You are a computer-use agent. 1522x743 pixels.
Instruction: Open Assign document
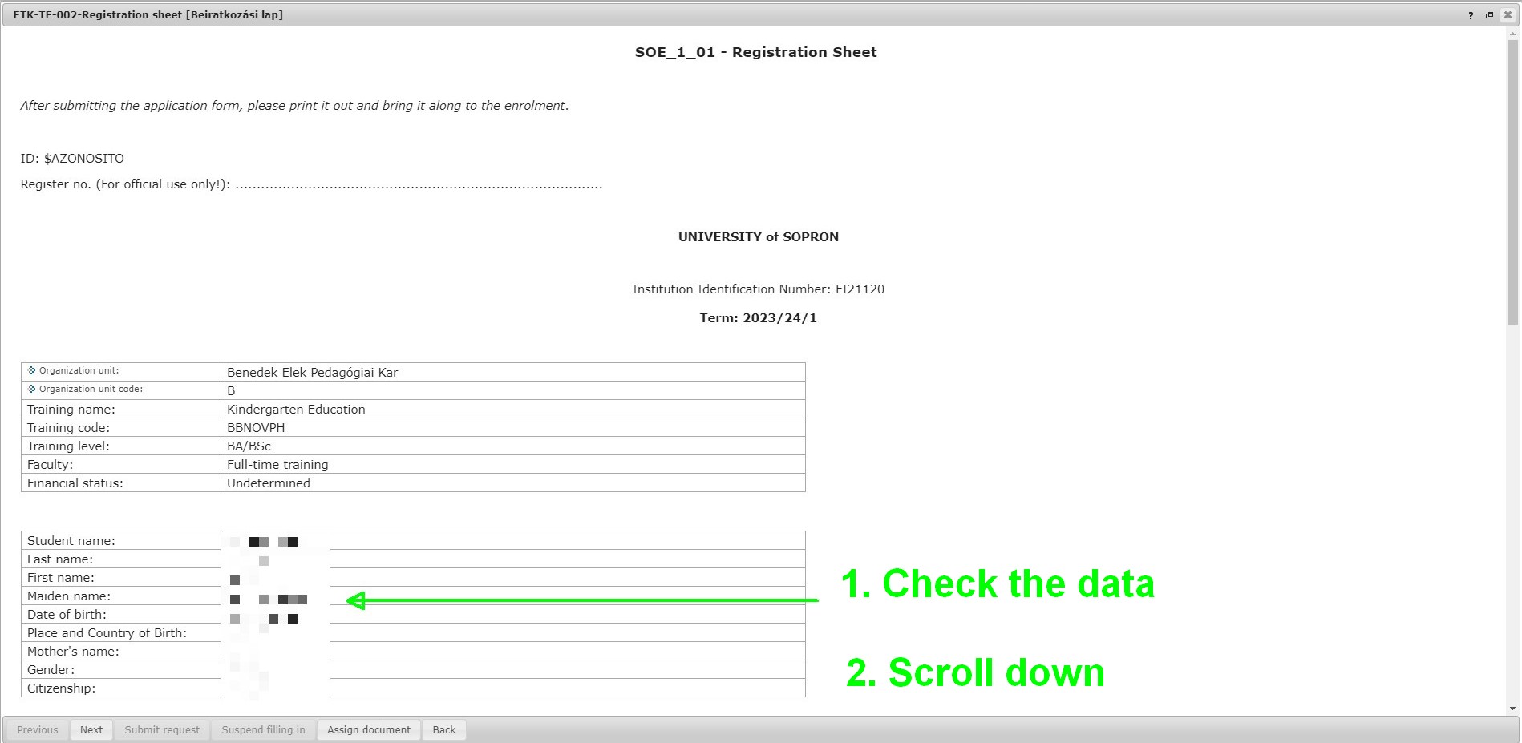[368, 729]
